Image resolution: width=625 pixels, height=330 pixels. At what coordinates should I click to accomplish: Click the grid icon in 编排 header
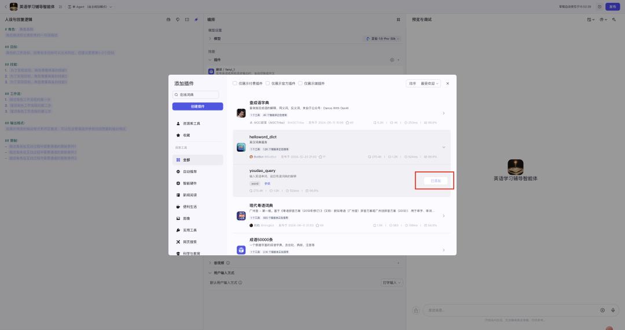(398, 20)
